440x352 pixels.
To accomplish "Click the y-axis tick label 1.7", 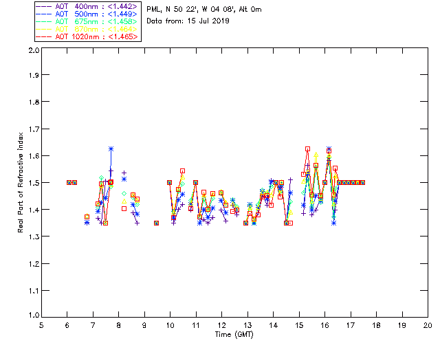I will coord(34,129).
